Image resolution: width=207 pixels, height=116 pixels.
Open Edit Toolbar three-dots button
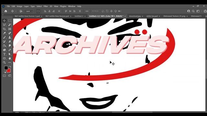pyautogui.click(x=10, y=63)
